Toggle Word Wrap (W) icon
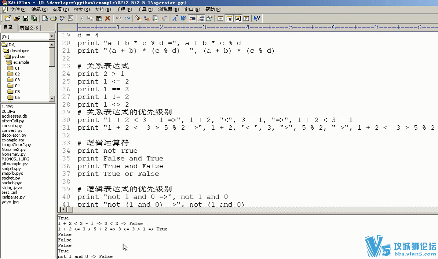The height and width of the screenshot is (259, 438). click(x=183, y=18)
